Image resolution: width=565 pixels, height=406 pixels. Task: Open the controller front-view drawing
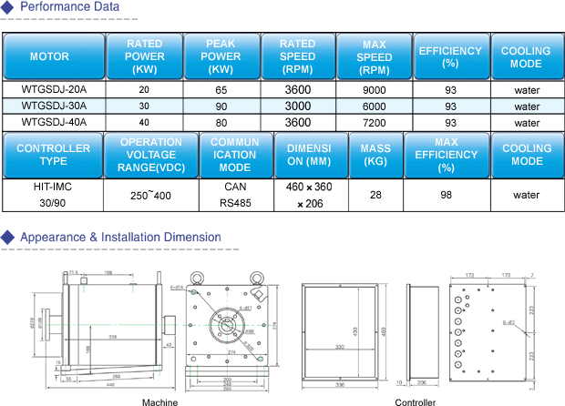[x=346, y=333]
